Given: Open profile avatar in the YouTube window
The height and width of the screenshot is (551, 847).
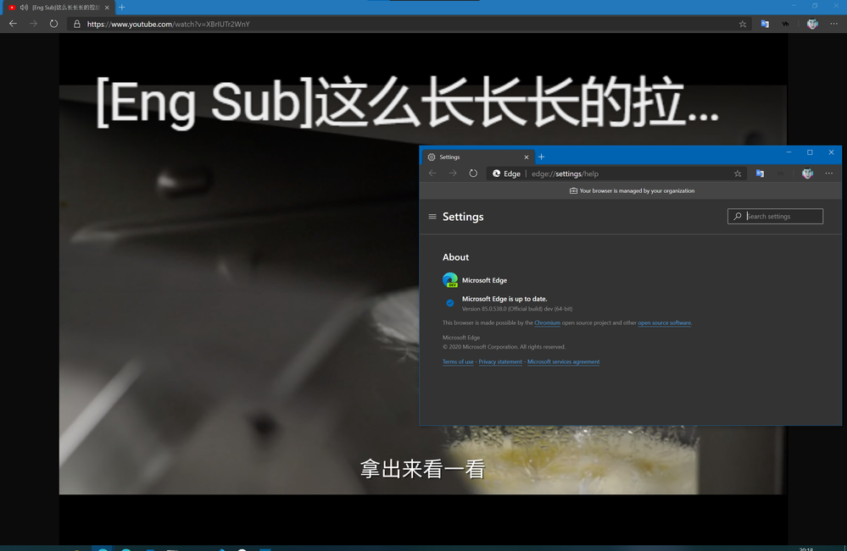Looking at the screenshot, I should click(x=812, y=25).
